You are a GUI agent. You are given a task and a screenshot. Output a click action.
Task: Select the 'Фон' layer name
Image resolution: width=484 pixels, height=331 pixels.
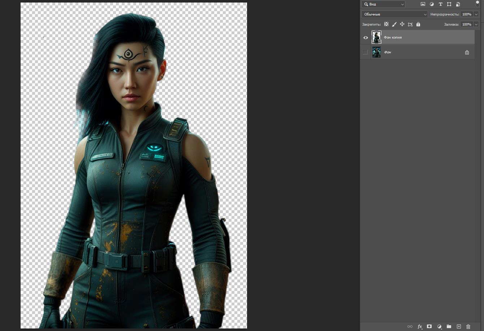coord(388,52)
